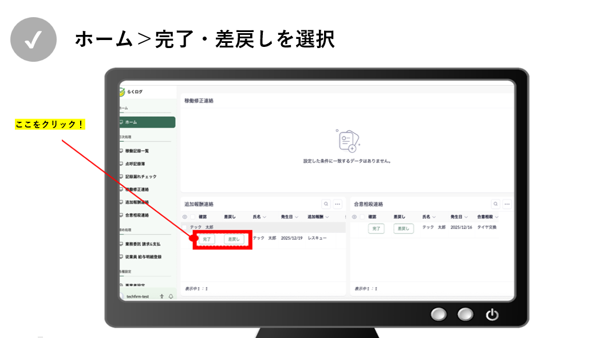600x338 pixels.
Task: Select ホーム in the sidebar
Action: [x=147, y=122]
